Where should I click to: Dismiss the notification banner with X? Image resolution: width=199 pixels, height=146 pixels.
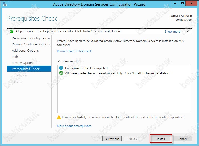tap(188, 31)
